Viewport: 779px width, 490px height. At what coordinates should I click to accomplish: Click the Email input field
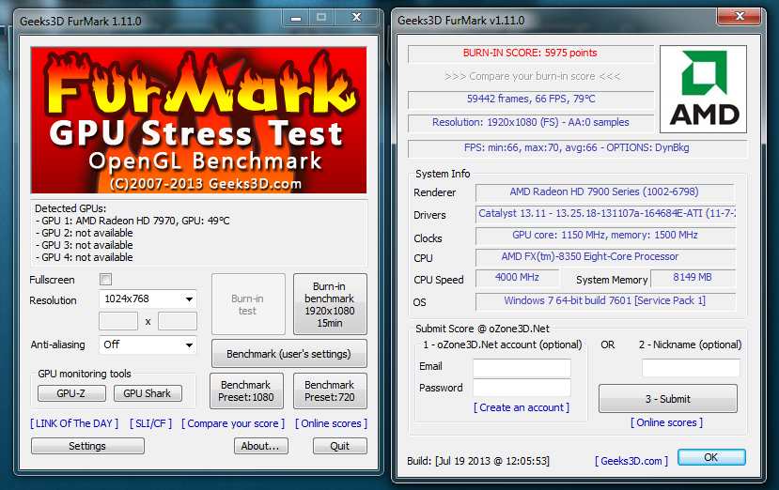point(522,368)
